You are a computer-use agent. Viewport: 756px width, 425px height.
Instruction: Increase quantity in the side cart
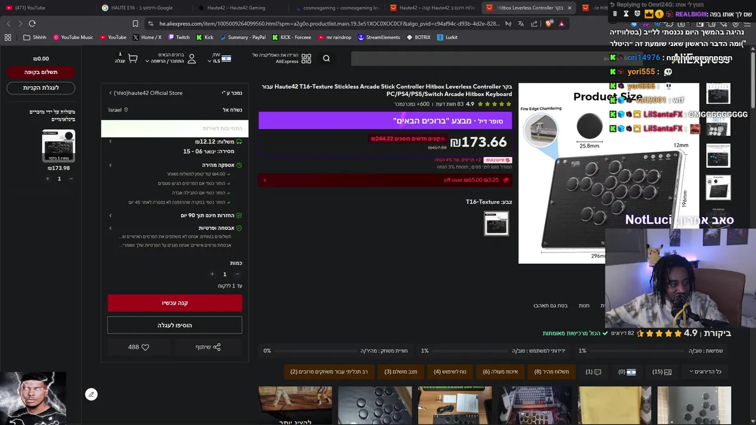47,179
